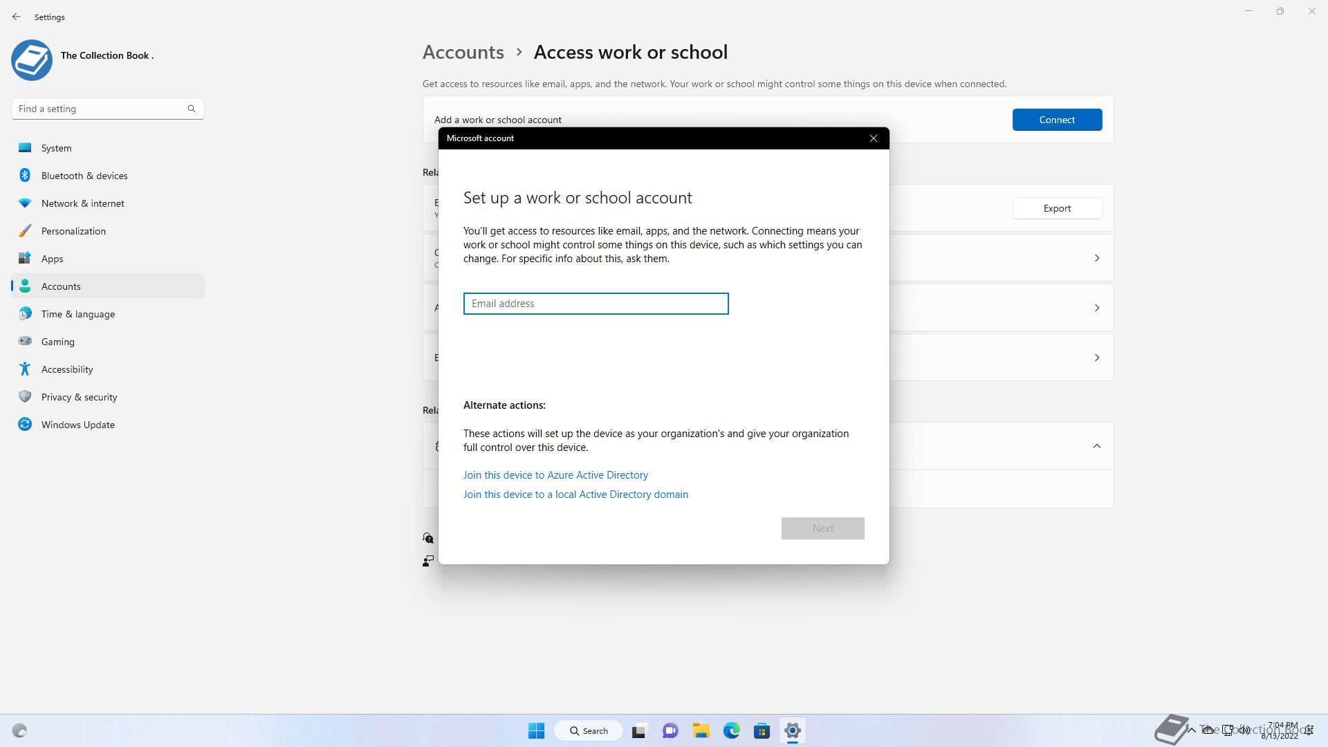Click the Windows Update refresh icon
The width and height of the screenshot is (1328, 747).
[x=25, y=424]
